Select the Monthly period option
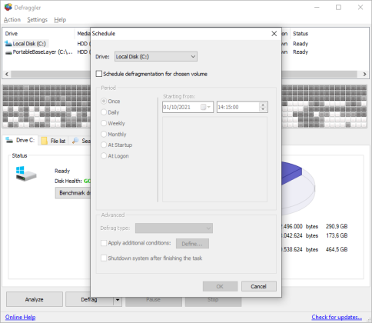The width and height of the screenshot is (372, 323). coord(104,134)
